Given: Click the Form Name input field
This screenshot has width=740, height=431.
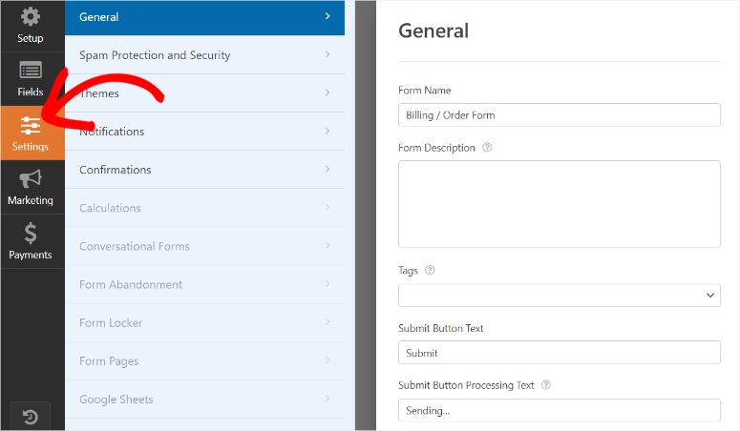Looking at the screenshot, I should [559, 115].
